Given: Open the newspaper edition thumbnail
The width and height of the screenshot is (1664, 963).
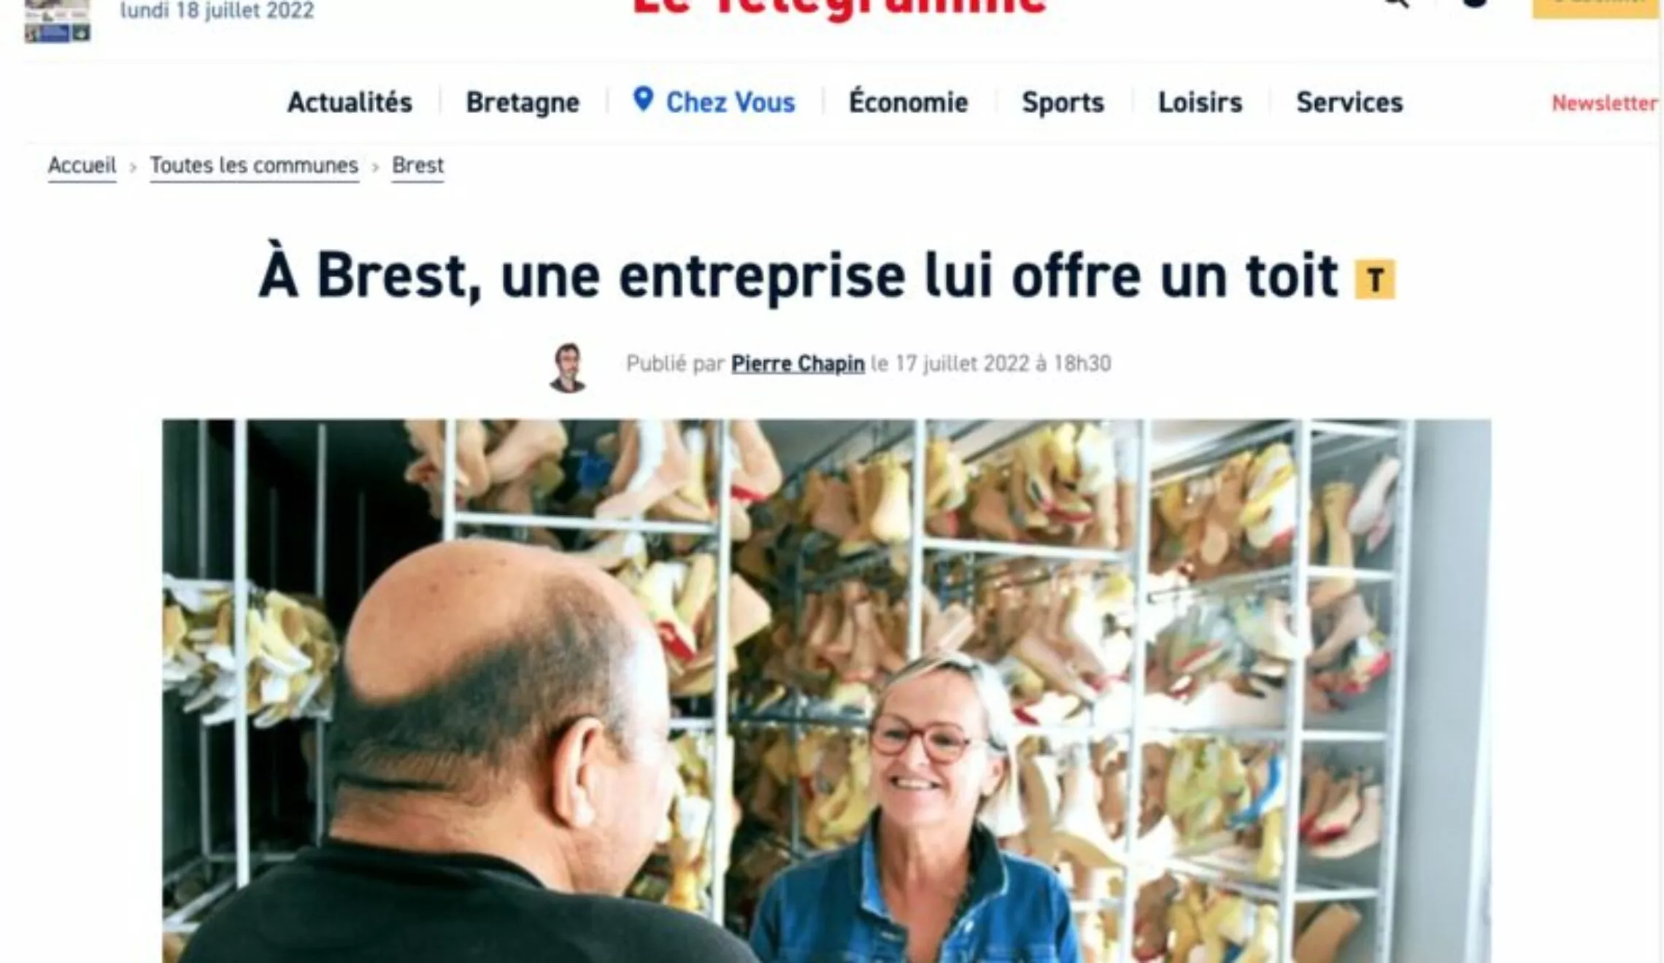Looking at the screenshot, I should pos(58,21).
